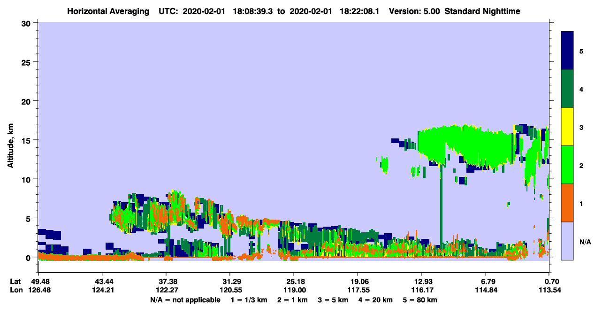The height and width of the screenshot is (313, 610).
Task: Click the longitude value 124.21
Action: pyautogui.click(x=102, y=290)
